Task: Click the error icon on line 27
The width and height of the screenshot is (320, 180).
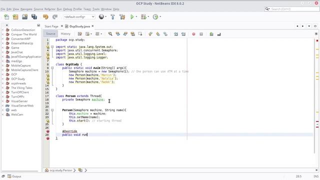Action: pos(48,131)
